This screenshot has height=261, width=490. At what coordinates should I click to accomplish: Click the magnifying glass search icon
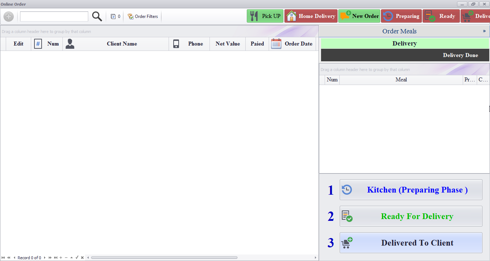point(97,16)
